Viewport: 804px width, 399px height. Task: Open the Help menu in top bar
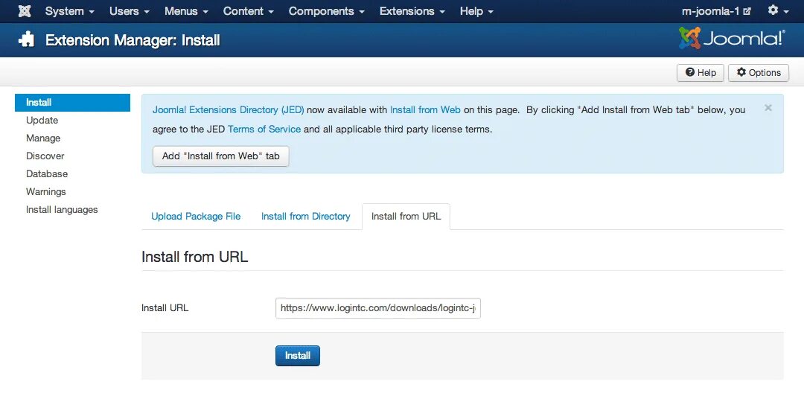(x=476, y=10)
